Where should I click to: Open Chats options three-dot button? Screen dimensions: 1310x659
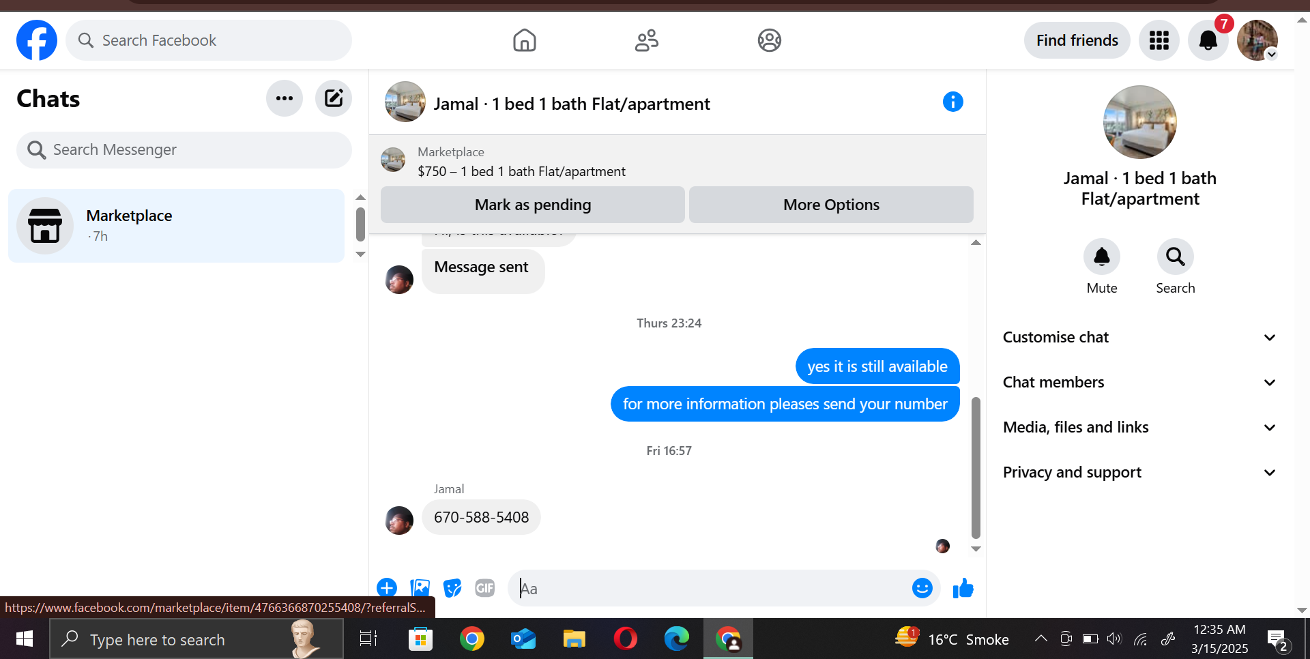pos(285,98)
